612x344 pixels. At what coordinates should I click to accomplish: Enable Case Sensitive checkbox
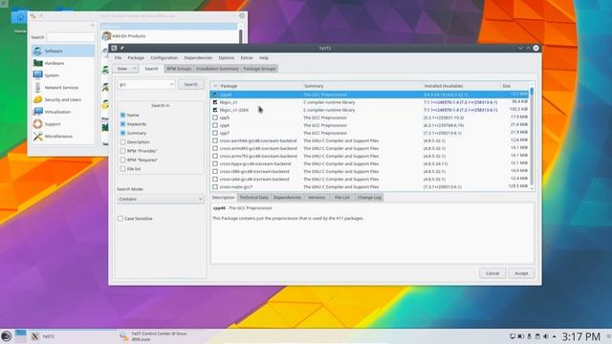click(120, 219)
